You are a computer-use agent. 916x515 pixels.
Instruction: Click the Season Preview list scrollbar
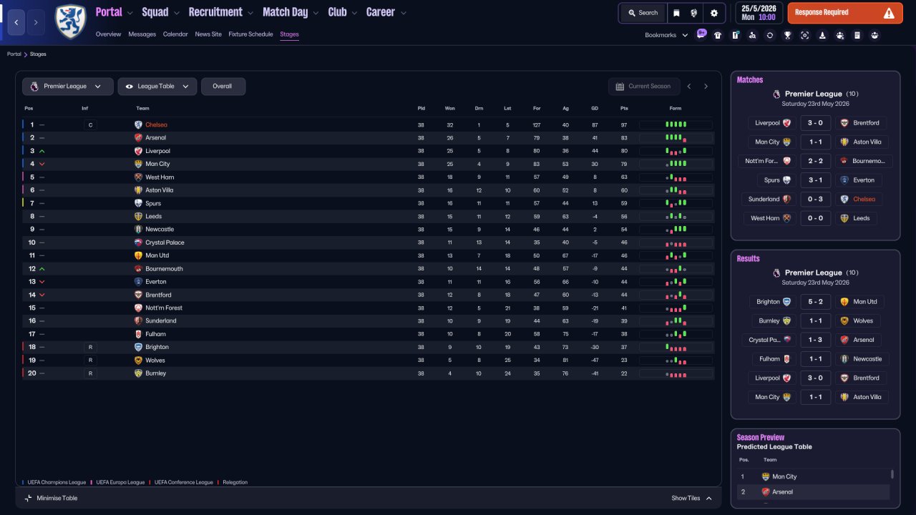(892, 474)
